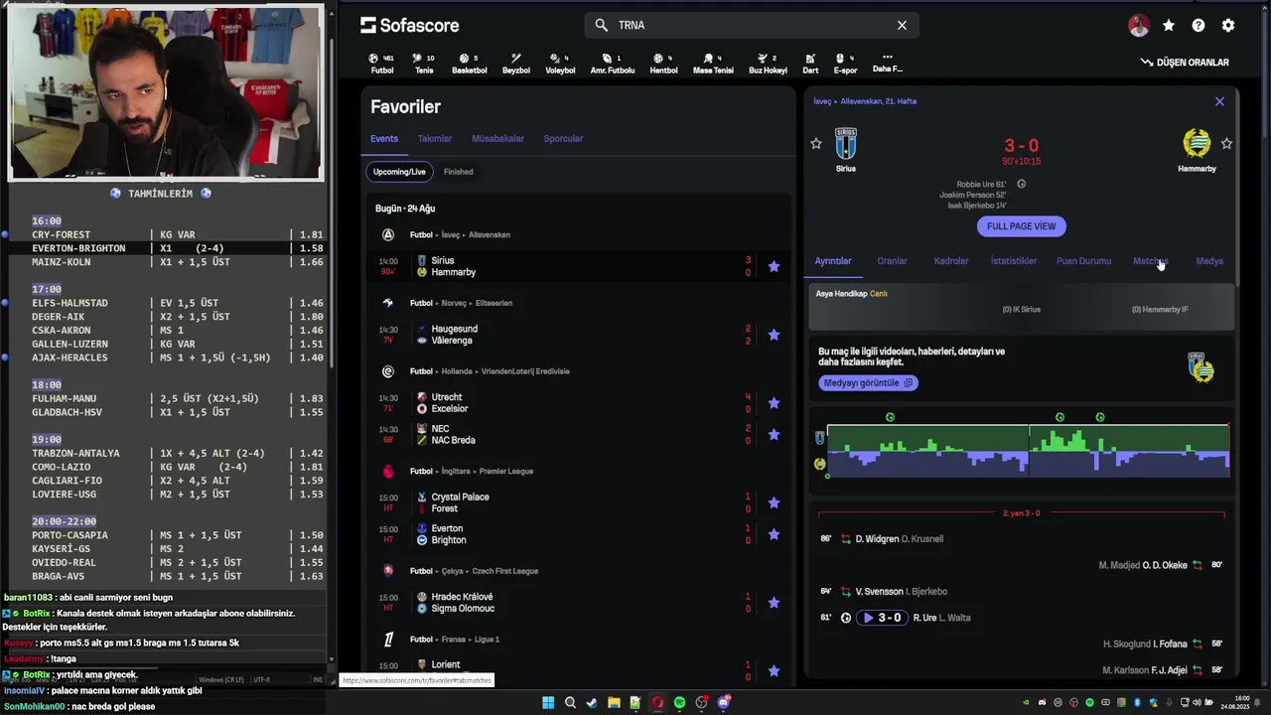The image size is (1271, 715).
Task: Close the match detail panel
Action: tap(1219, 101)
